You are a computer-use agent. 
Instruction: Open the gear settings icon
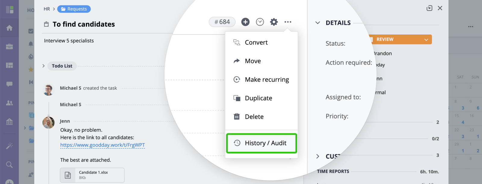274,22
